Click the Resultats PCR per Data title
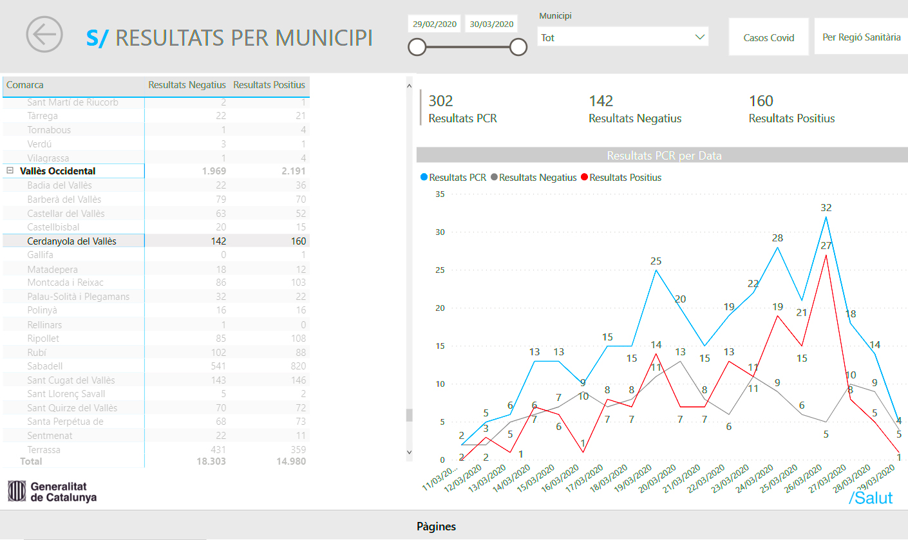908x540 pixels. click(664, 155)
